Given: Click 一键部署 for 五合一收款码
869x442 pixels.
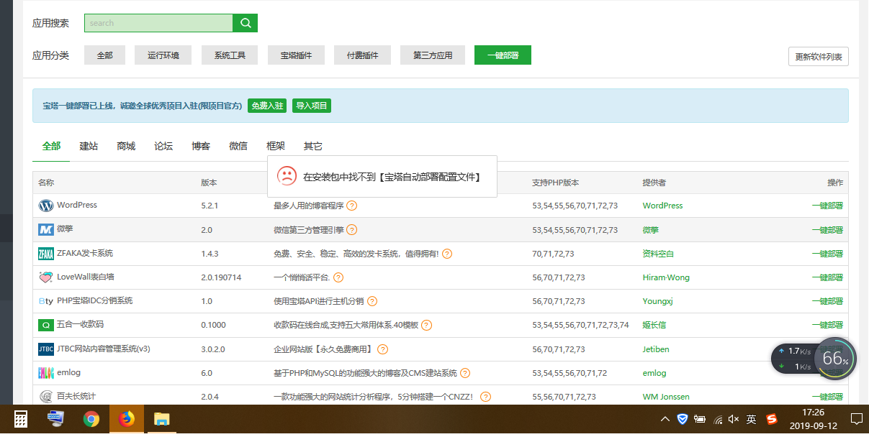Looking at the screenshot, I should 827,325.
